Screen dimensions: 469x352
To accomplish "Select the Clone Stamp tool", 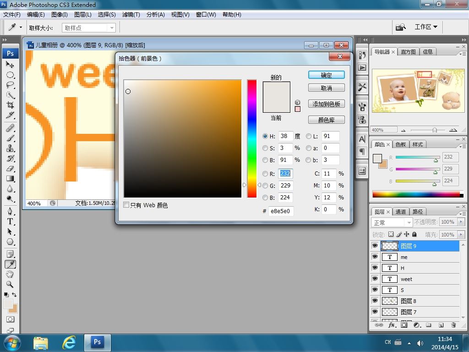I will click(x=10, y=148).
